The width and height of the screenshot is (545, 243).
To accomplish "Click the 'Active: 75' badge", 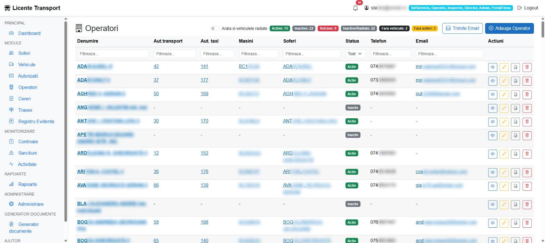I will click(x=280, y=29).
